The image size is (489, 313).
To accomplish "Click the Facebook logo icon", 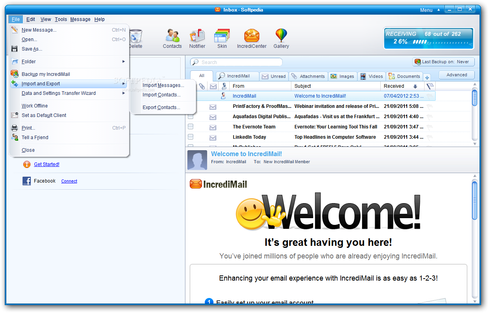I will click(27, 181).
